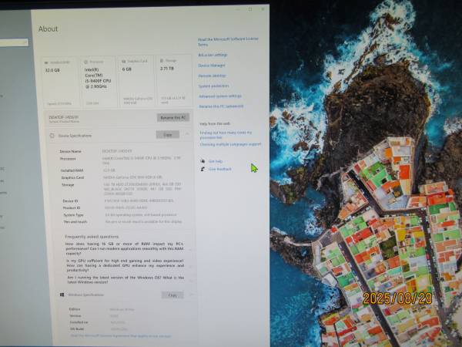The width and height of the screenshot is (462, 347).
Task: Click the Installed RAM label
Action: [x=72, y=170]
